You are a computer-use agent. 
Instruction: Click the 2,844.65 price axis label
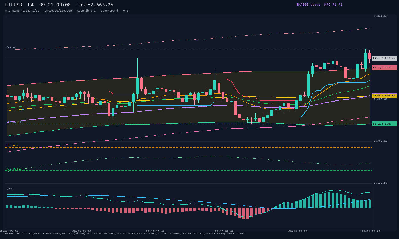click(381, 16)
